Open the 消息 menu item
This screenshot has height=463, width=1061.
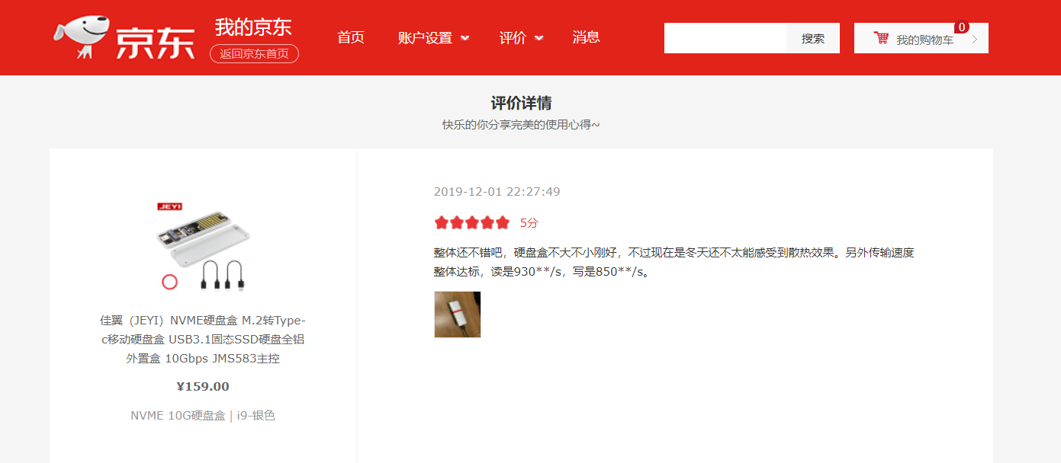tap(587, 37)
